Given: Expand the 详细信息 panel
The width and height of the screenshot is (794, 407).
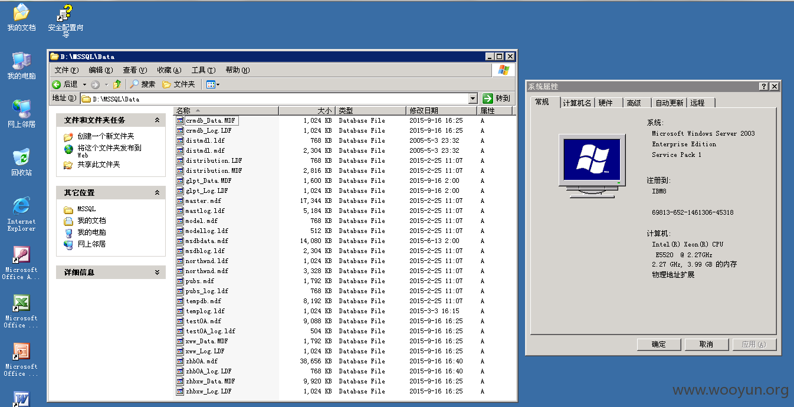Looking at the screenshot, I should tap(157, 272).
